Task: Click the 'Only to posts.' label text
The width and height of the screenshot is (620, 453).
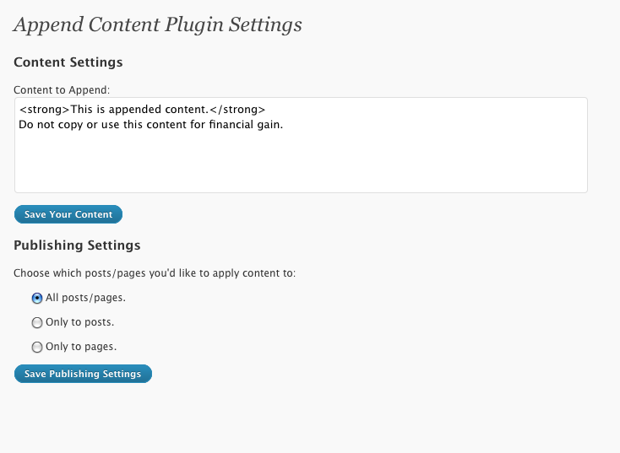Action: coord(80,322)
